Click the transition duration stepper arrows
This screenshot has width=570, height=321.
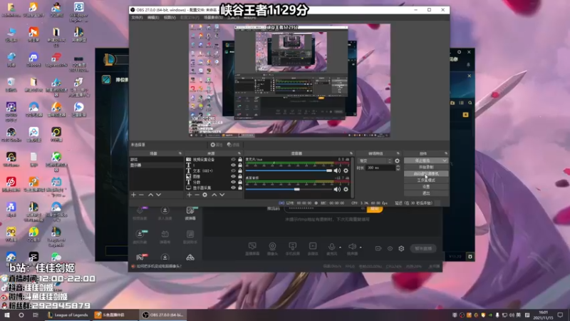(x=398, y=168)
